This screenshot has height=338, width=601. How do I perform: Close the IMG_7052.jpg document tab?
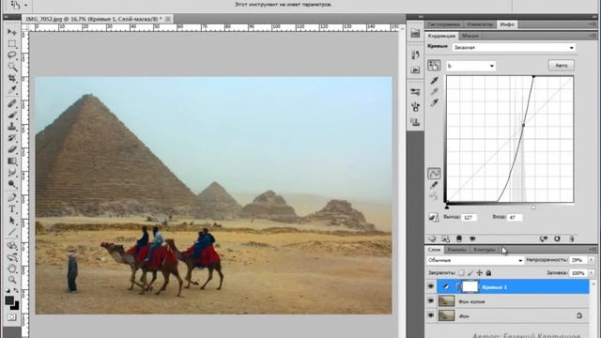168,19
